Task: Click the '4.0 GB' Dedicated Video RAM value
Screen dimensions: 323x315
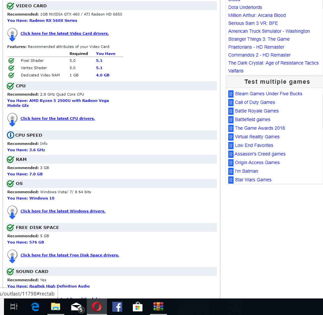Action: point(103,75)
